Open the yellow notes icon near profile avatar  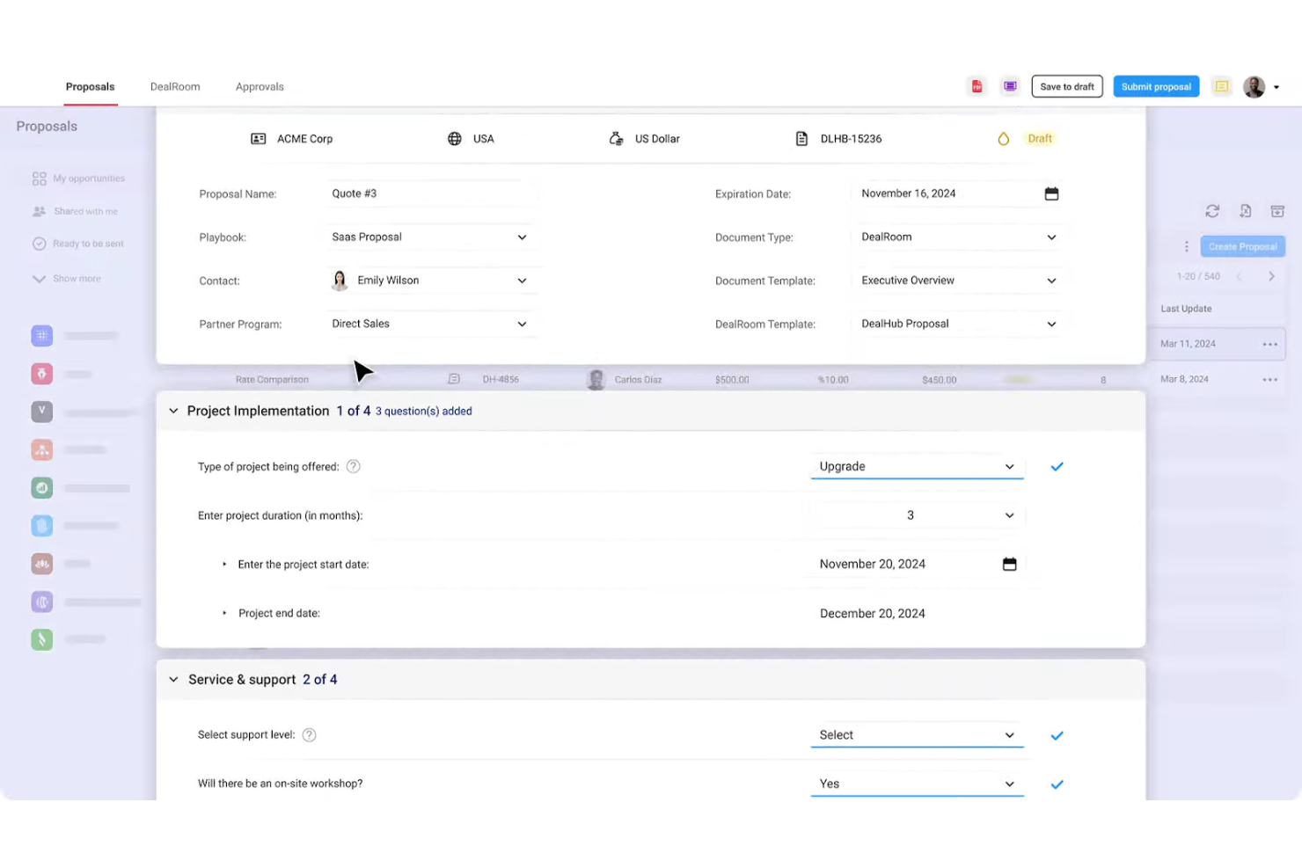coord(1221,86)
